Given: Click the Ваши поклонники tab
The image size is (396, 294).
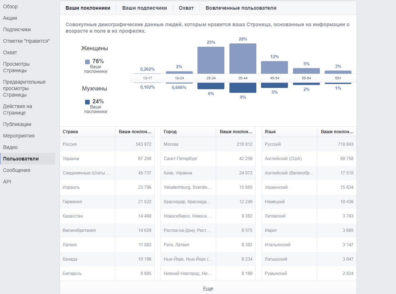Looking at the screenshot, I should coord(88,8).
